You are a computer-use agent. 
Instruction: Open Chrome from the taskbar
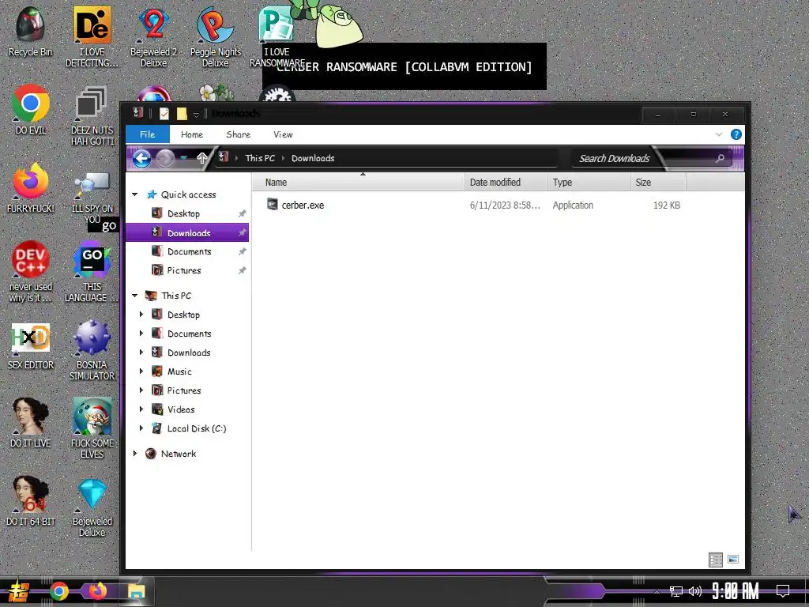[x=58, y=591]
